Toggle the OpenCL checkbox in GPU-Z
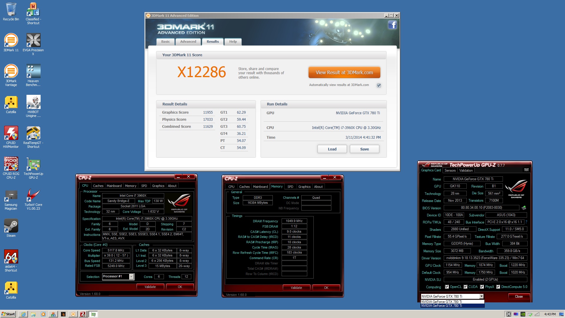Screen dimensions: 565x318 (447, 287)
